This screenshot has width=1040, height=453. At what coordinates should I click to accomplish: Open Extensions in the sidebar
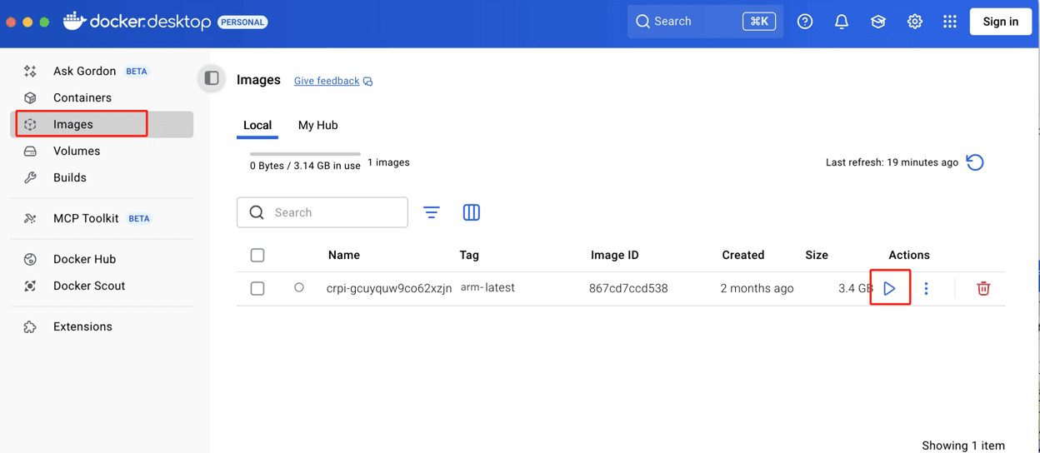102,326
